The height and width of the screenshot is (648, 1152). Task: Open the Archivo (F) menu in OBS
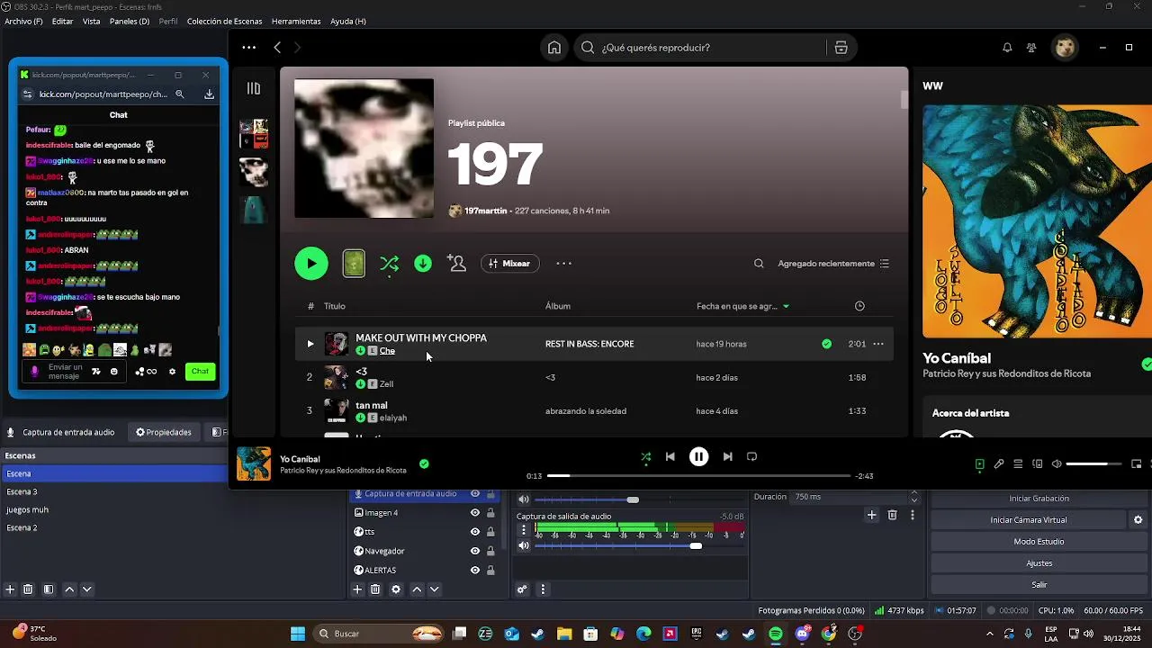point(23,22)
